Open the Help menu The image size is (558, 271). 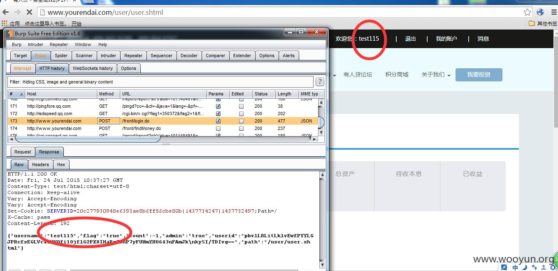[102, 44]
